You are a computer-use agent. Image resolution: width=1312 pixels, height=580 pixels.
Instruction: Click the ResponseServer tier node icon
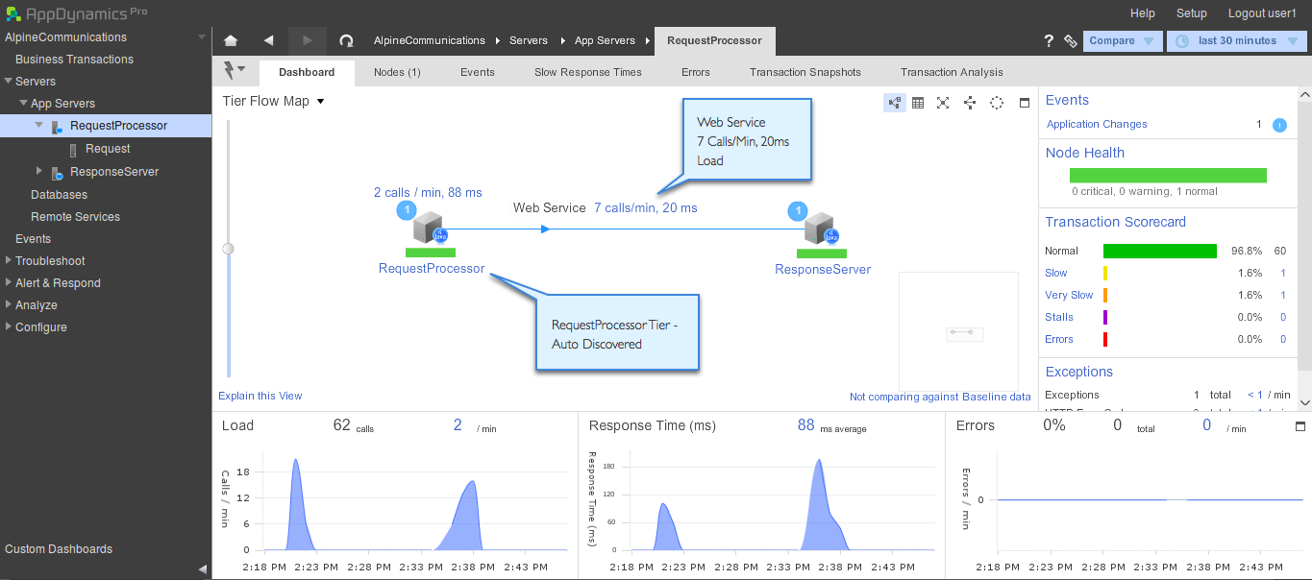(822, 230)
